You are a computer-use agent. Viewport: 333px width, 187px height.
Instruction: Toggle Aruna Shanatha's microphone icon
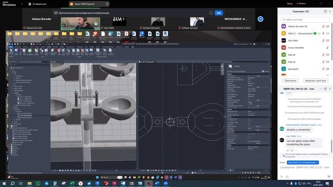pos(327,48)
